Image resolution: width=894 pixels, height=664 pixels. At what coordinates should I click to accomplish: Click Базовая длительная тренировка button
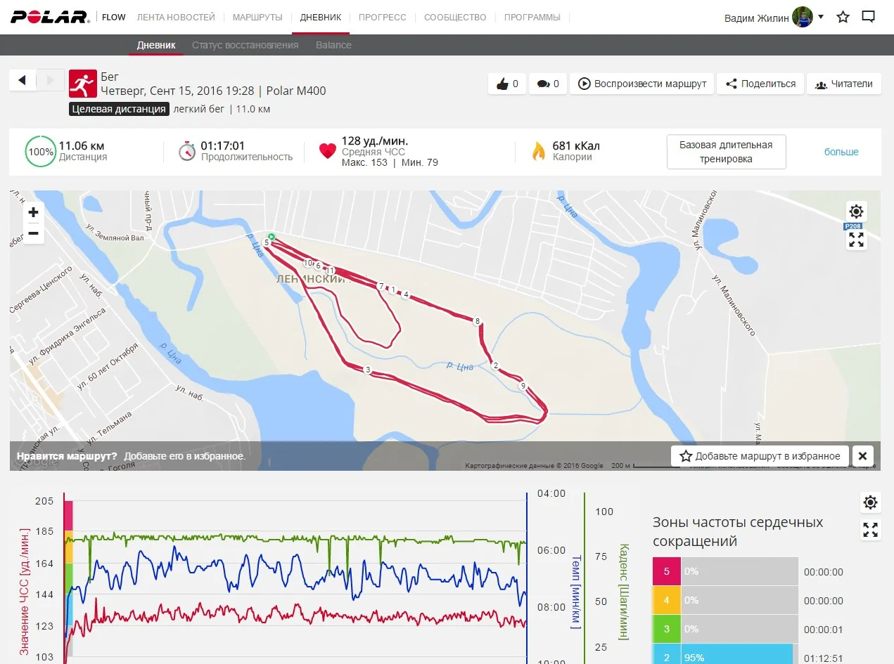tap(726, 152)
